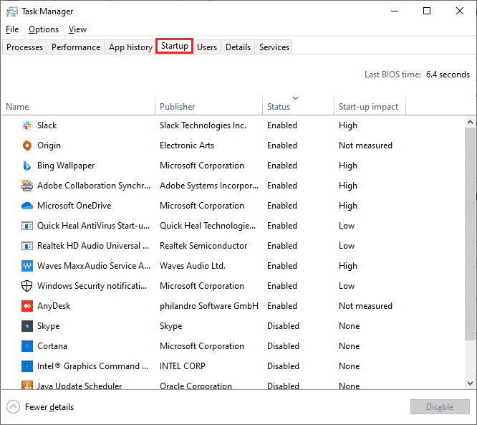Click Disabled status in Skype row
Viewport: 477px width, 425px height.
pos(283,326)
